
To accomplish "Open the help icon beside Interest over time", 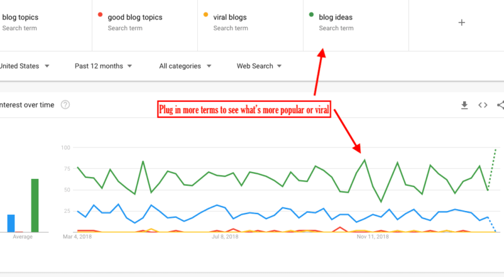I will pos(66,105).
